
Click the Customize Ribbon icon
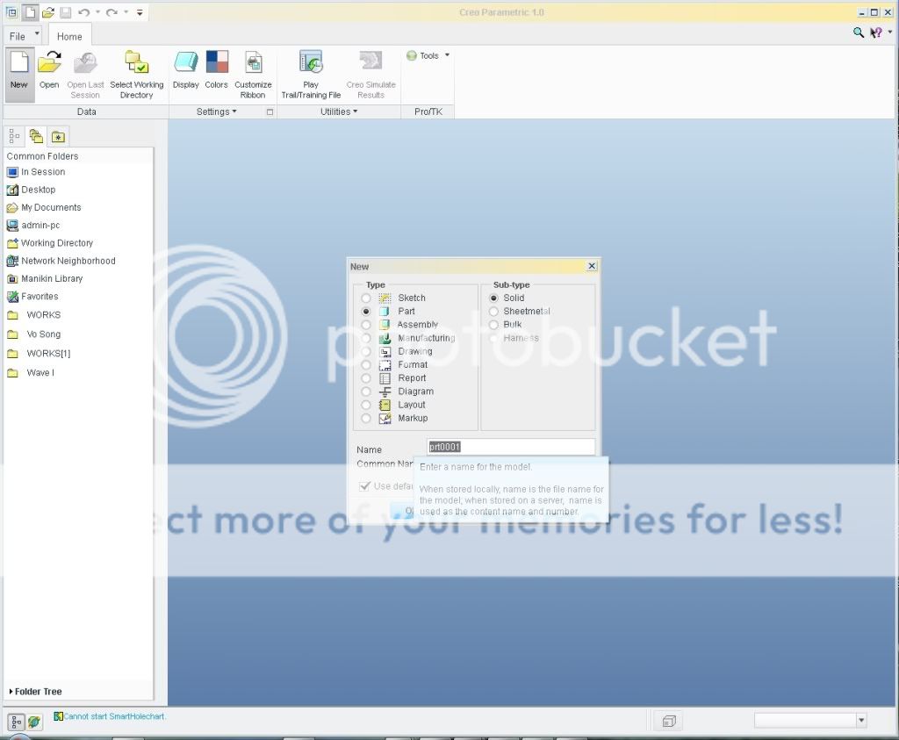253,75
